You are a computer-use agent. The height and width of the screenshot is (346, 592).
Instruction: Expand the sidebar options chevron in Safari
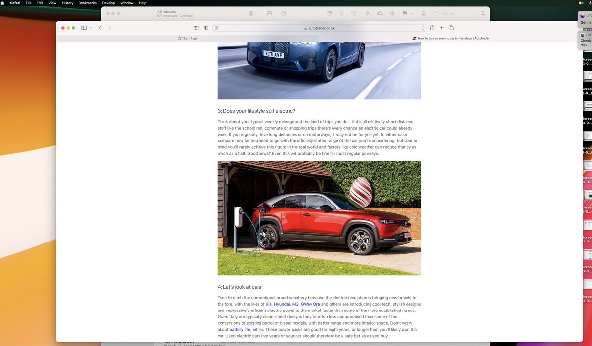[91, 28]
